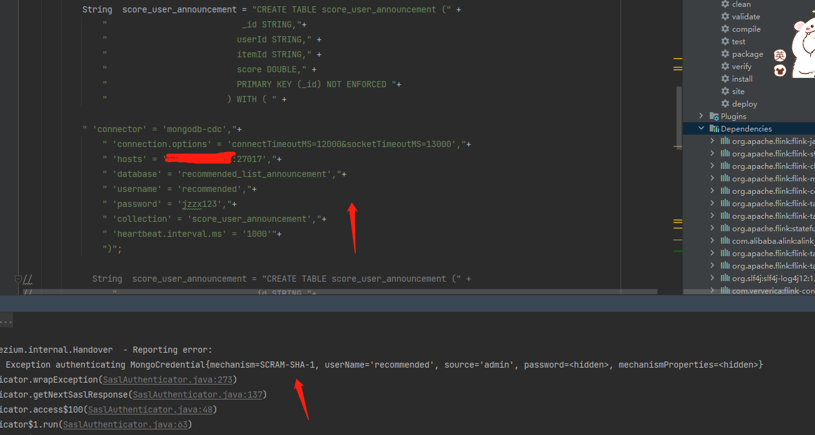Click the white bear mascot sticker
This screenshot has height=435, width=815.
(x=804, y=47)
